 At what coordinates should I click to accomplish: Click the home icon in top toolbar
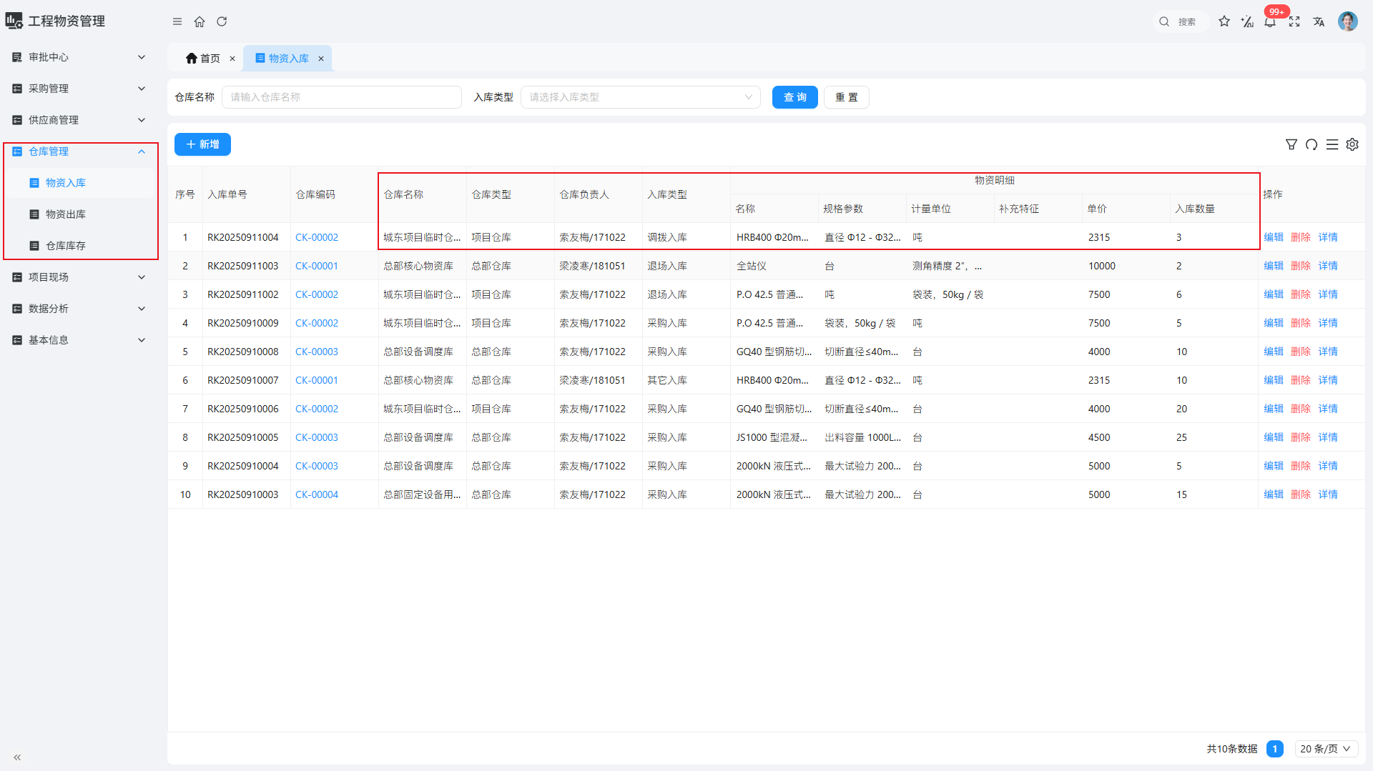click(200, 21)
